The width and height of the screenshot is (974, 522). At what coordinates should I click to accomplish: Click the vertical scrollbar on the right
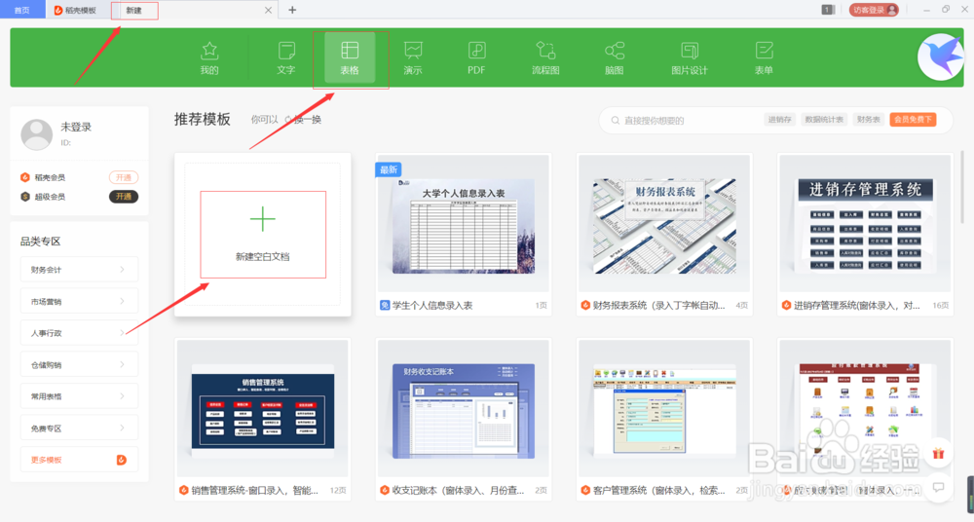963,186
